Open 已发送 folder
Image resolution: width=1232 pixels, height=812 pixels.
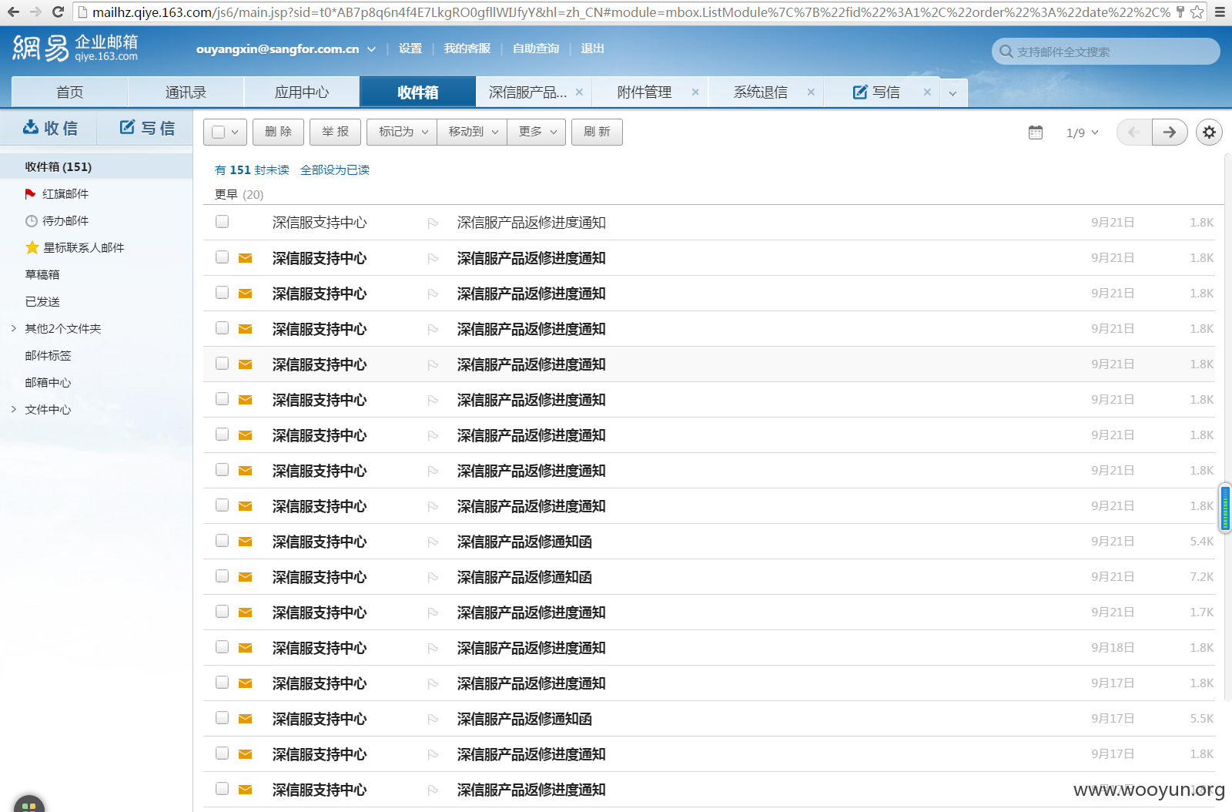[42, 302]
